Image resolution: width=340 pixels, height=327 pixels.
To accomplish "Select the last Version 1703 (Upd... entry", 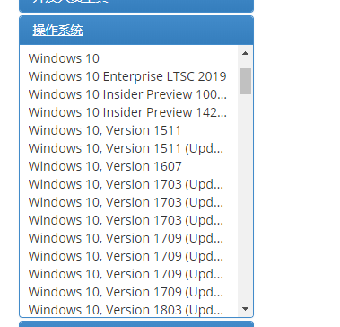I will tap(129, 220).
